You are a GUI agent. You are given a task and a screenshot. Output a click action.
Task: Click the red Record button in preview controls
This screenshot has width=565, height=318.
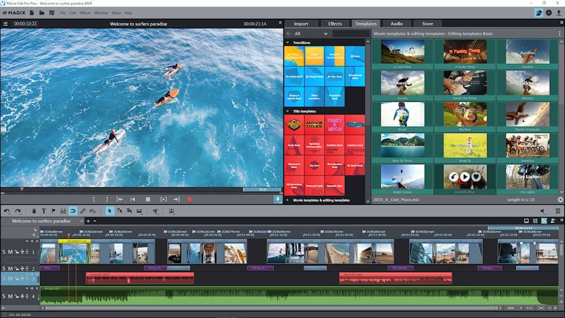coord(190,199)
